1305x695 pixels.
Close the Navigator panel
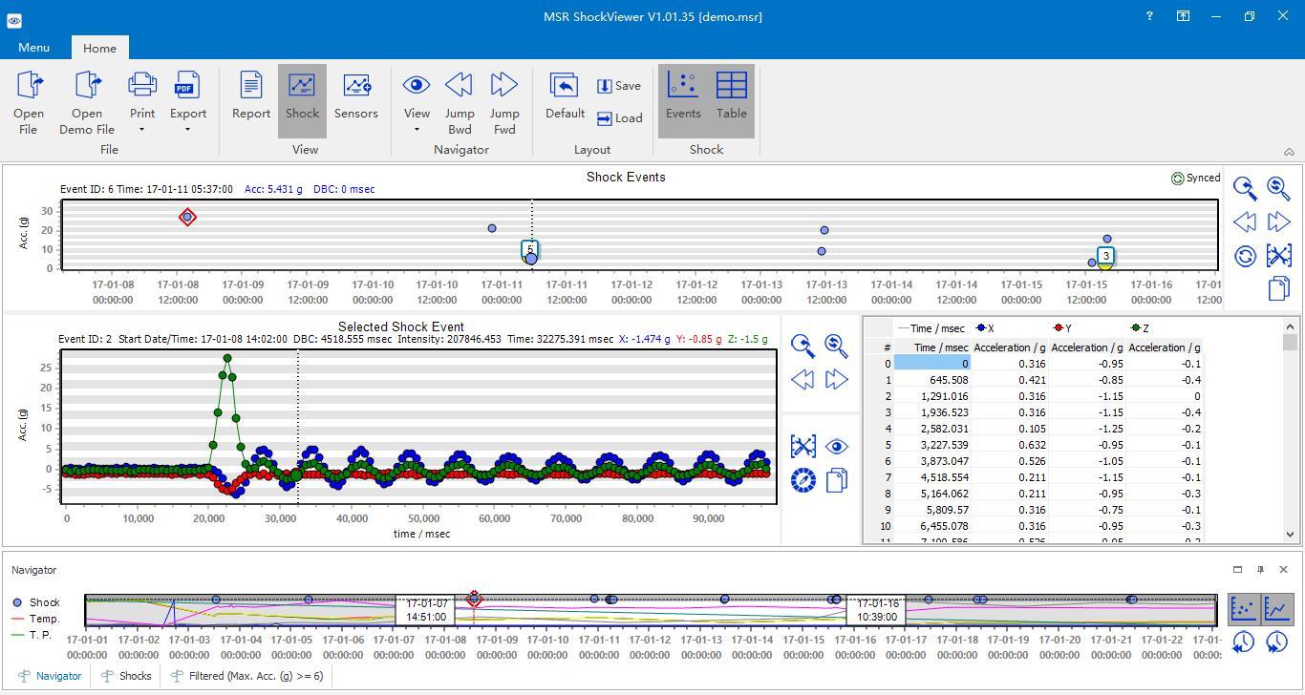point(1283,570)
